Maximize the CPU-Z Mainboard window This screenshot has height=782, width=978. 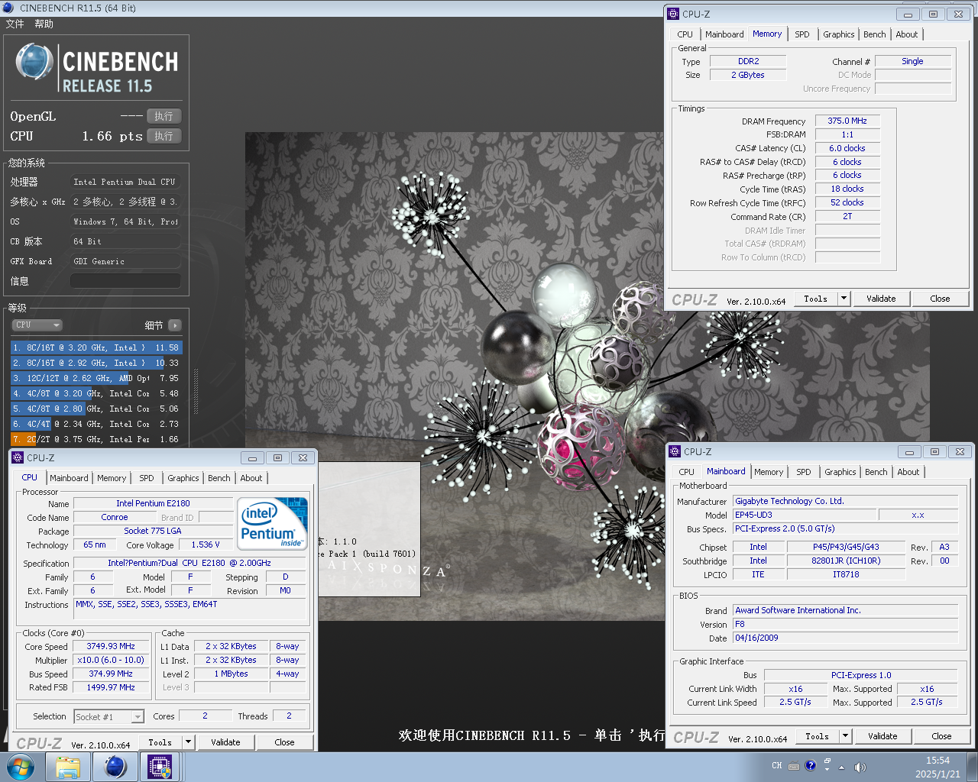935,451
